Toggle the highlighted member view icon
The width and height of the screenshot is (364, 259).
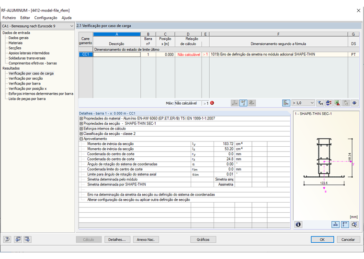[243, 103]
